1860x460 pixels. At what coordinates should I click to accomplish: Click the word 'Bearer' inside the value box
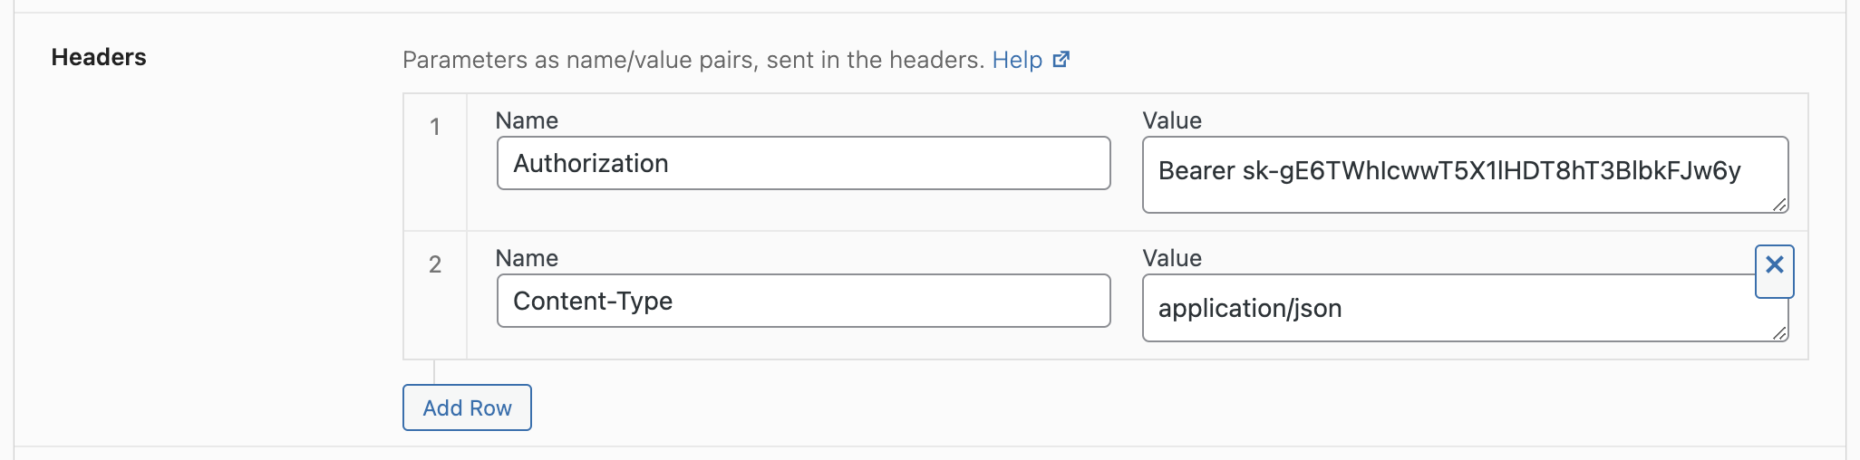click(1196, 170)
